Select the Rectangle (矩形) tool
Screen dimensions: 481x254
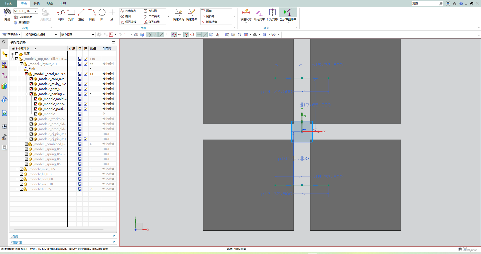tap(71, 15)
